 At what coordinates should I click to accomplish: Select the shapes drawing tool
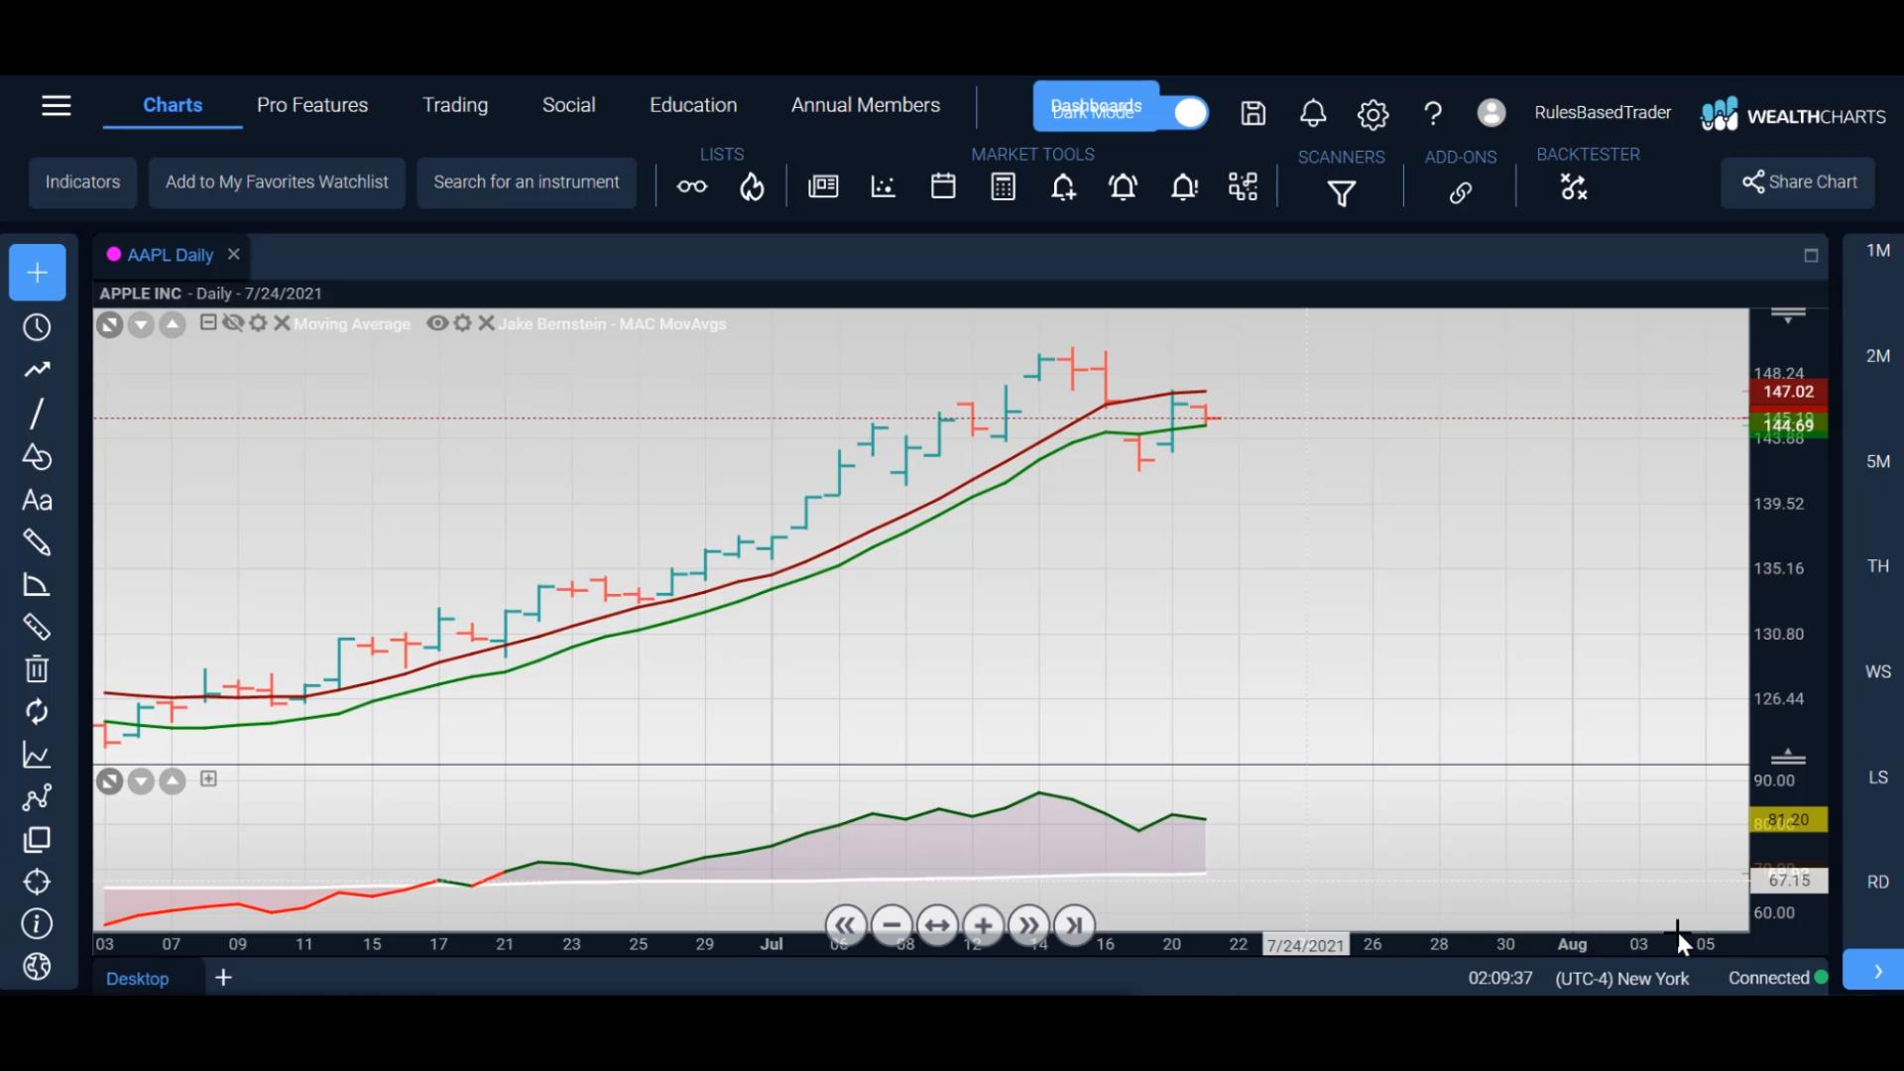[37, 457]
